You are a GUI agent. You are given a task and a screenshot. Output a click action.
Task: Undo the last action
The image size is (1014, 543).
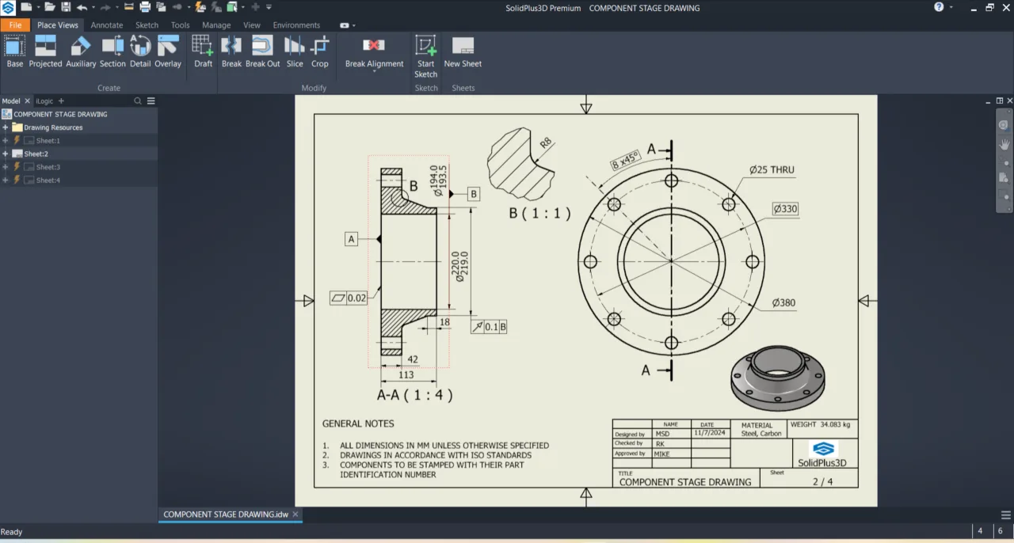click(81, 7)
